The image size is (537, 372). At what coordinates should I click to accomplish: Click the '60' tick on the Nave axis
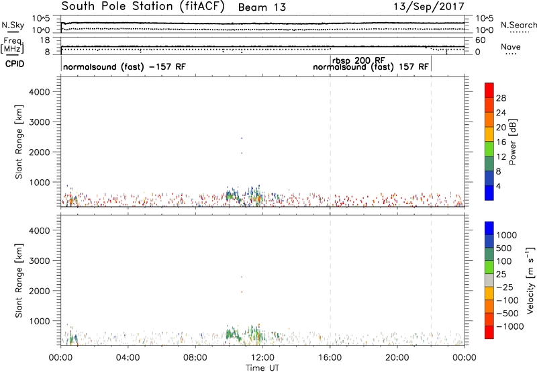[481, 40]
